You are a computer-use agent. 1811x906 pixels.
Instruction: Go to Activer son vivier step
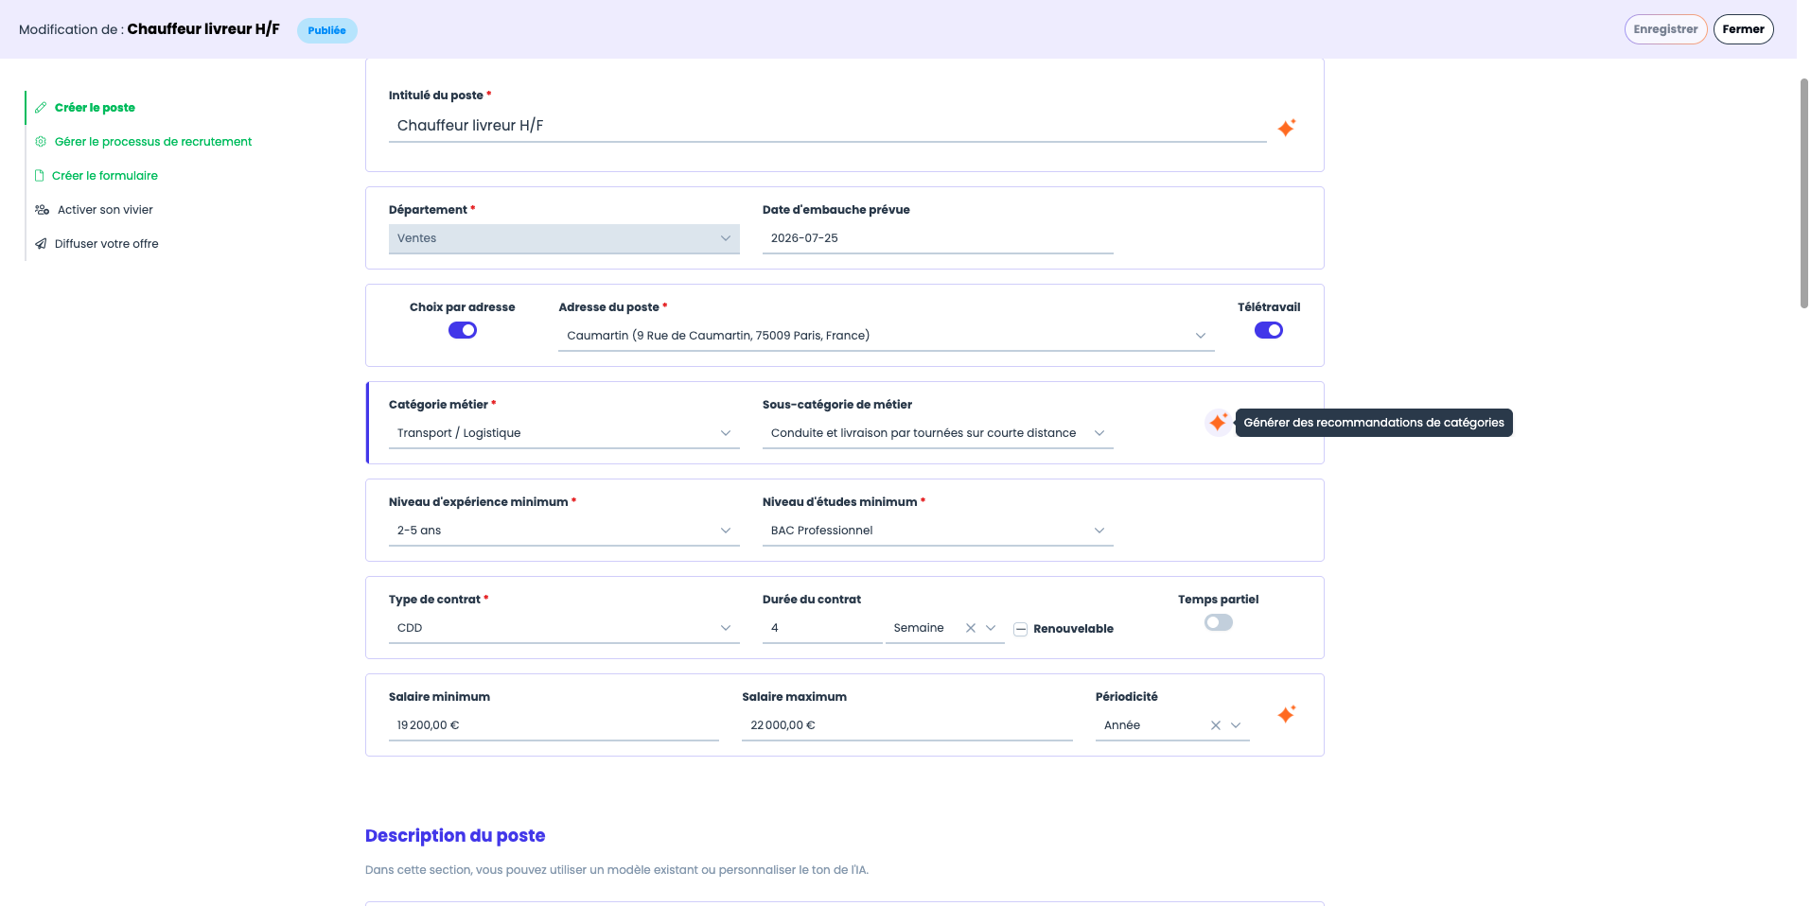coord(105,210)
